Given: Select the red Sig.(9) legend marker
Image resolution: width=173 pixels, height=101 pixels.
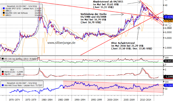Looking at the screenshot, I should click(2, 74).
